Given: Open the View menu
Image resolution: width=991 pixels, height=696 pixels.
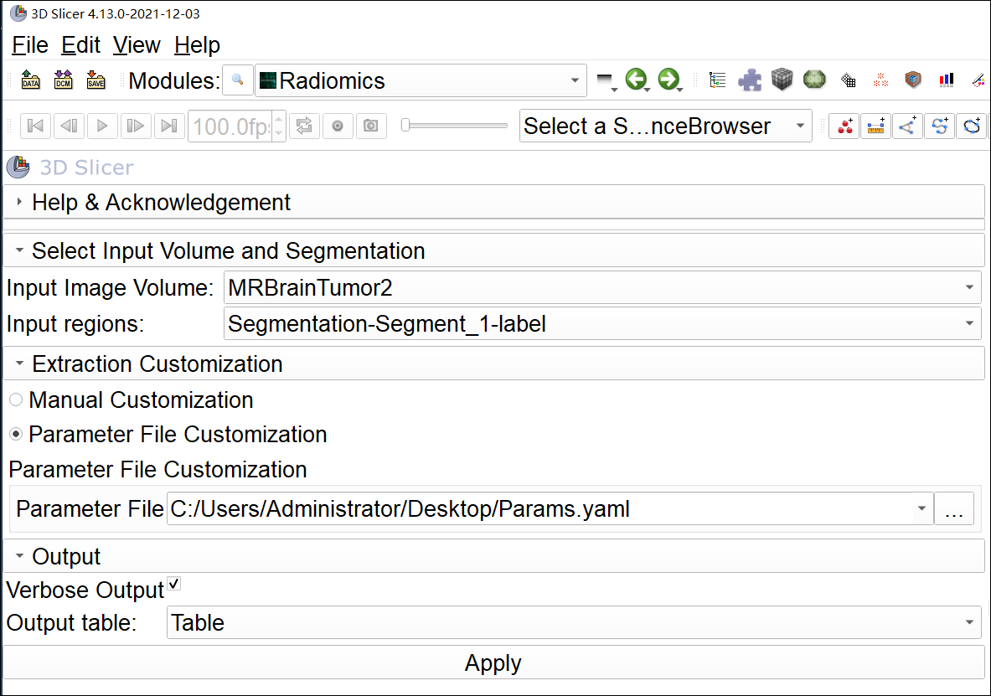Looking at the screenshot, I should 137,45.
